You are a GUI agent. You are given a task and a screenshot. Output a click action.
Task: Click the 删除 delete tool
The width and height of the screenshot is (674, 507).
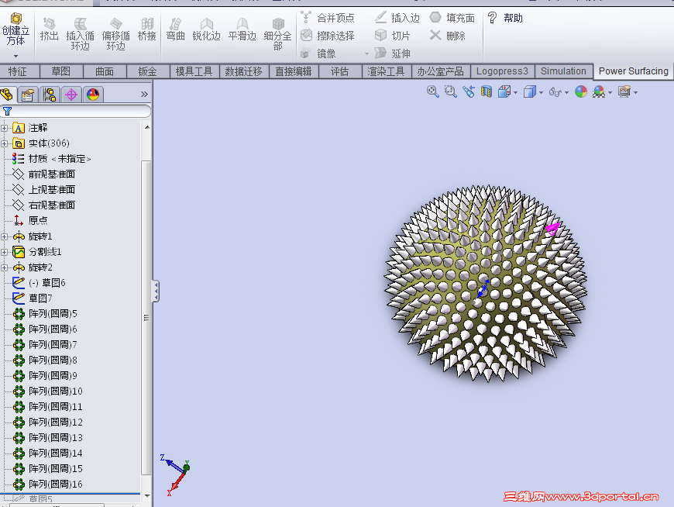pos(448,36)
